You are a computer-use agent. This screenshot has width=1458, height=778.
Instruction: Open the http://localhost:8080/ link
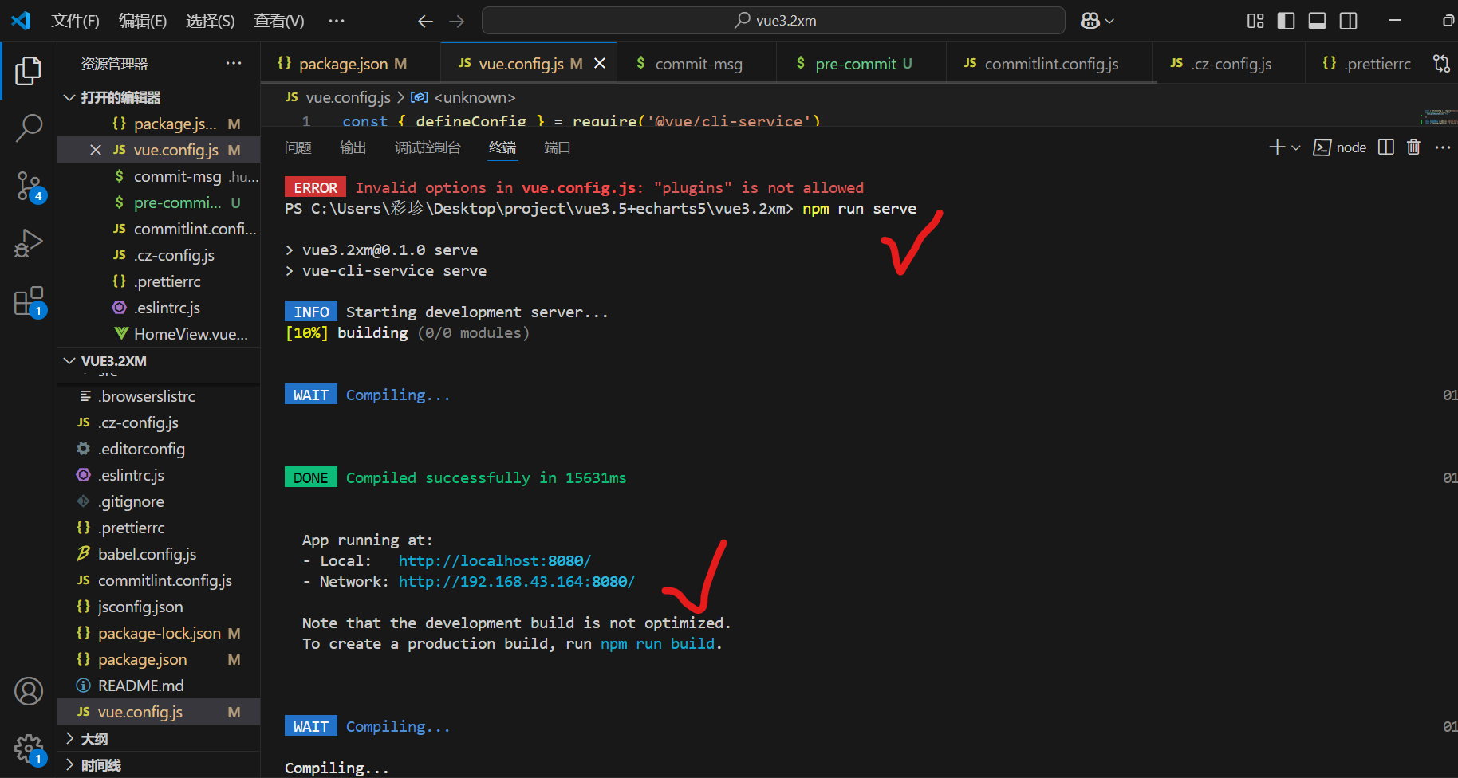tap(494, 560)
